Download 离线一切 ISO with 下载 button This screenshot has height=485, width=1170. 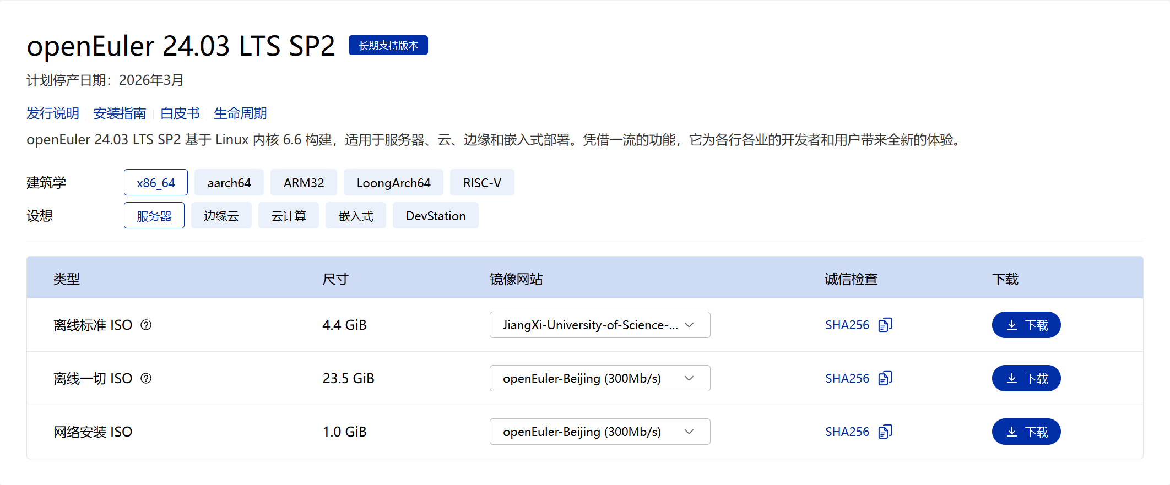1026,378
